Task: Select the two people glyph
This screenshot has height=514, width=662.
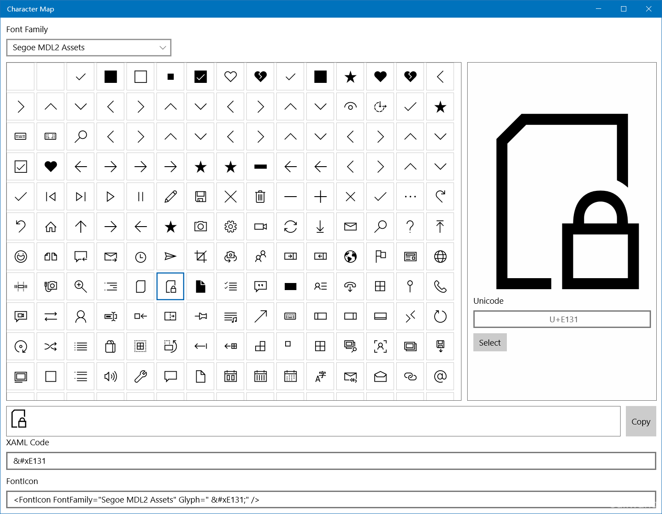Action: pos(260,257)
